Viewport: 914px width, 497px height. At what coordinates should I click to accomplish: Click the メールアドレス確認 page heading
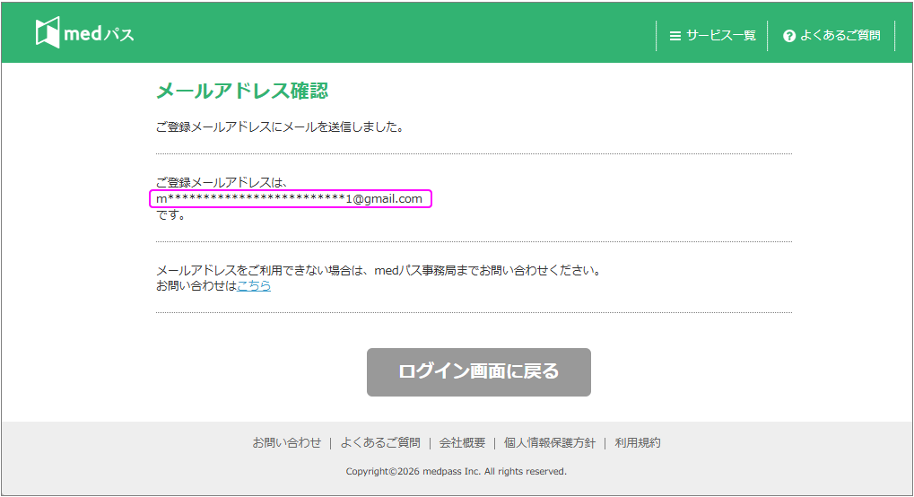[x=242, y=91]
